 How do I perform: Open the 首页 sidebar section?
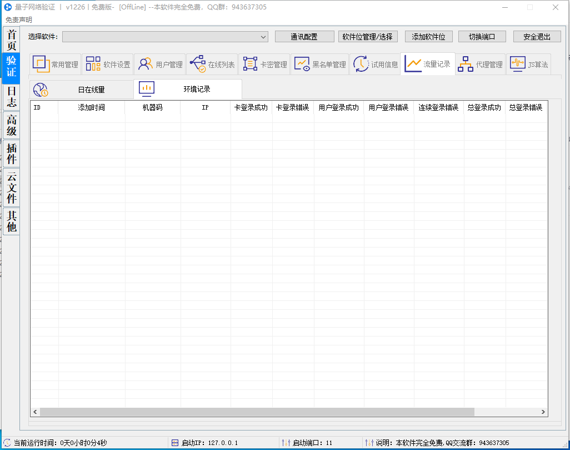pos(11,39)
